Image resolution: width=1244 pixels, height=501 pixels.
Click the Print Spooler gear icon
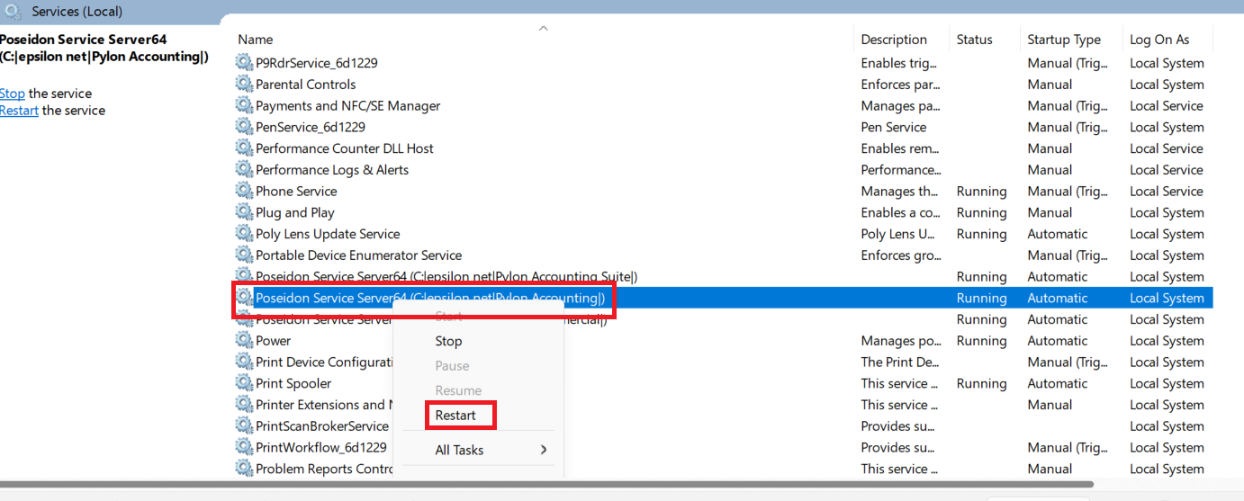click(244, 384)
